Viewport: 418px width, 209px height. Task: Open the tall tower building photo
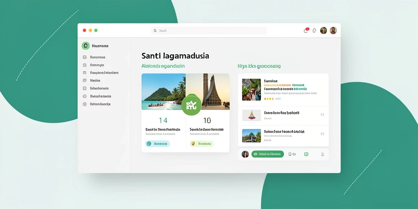pos(208,91)
